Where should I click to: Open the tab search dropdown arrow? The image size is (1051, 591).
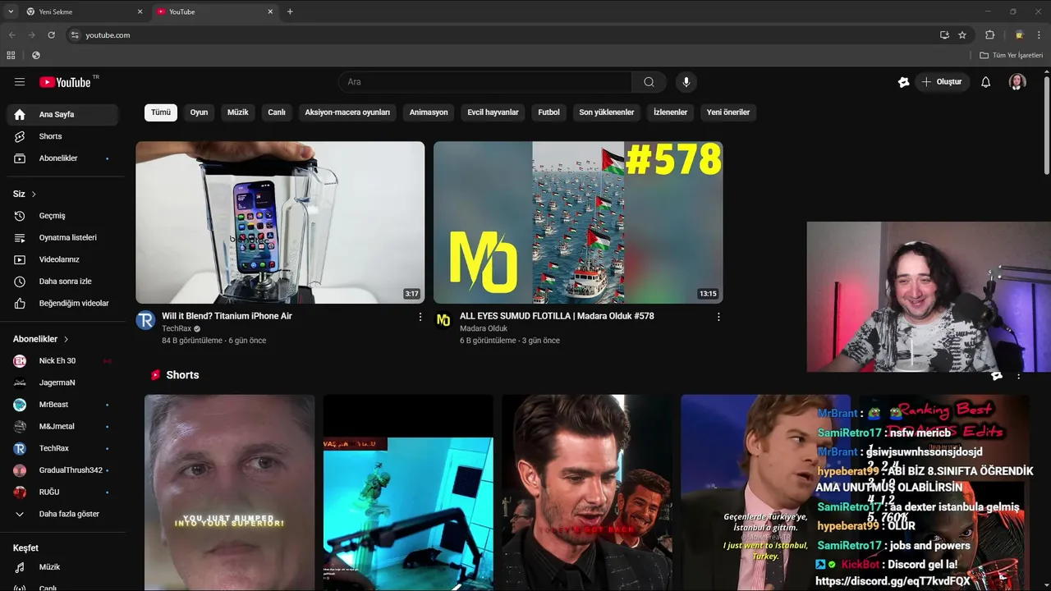click(x=11, y=11)
